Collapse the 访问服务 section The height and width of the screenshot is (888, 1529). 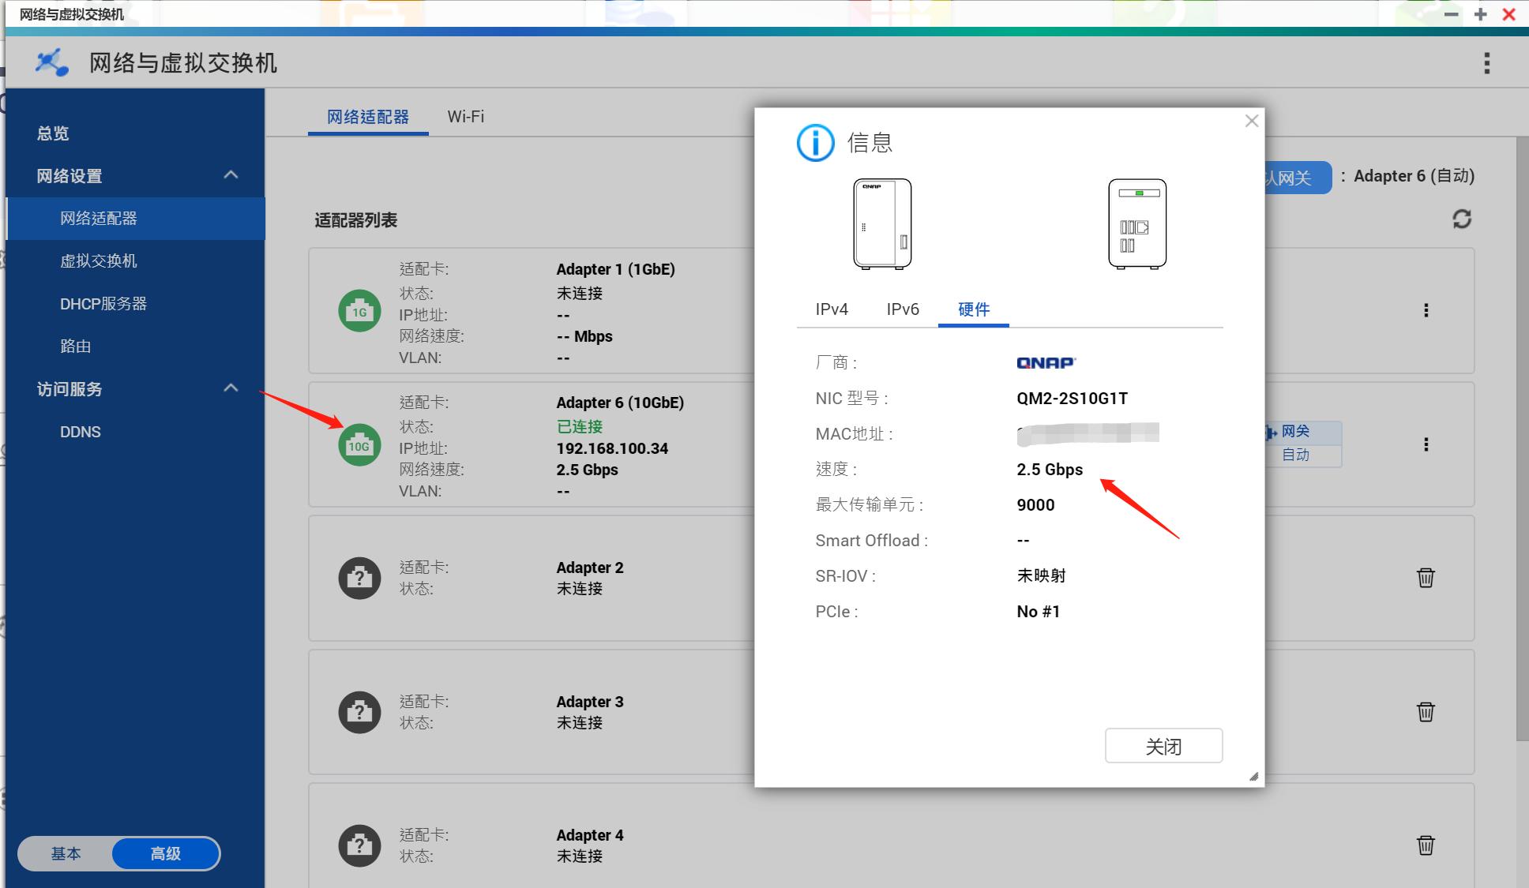click(231, 388)
